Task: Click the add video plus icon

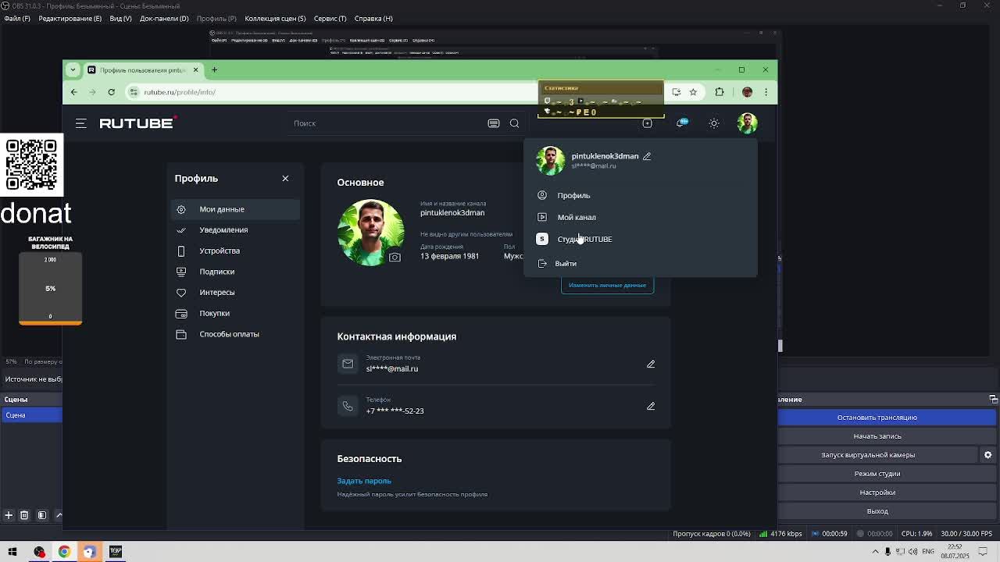Action: (x=647, y=123)
